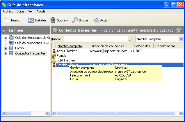Click the name completion status icon
The width and height of the screenshot is (185, 122).
pos(178,30)
